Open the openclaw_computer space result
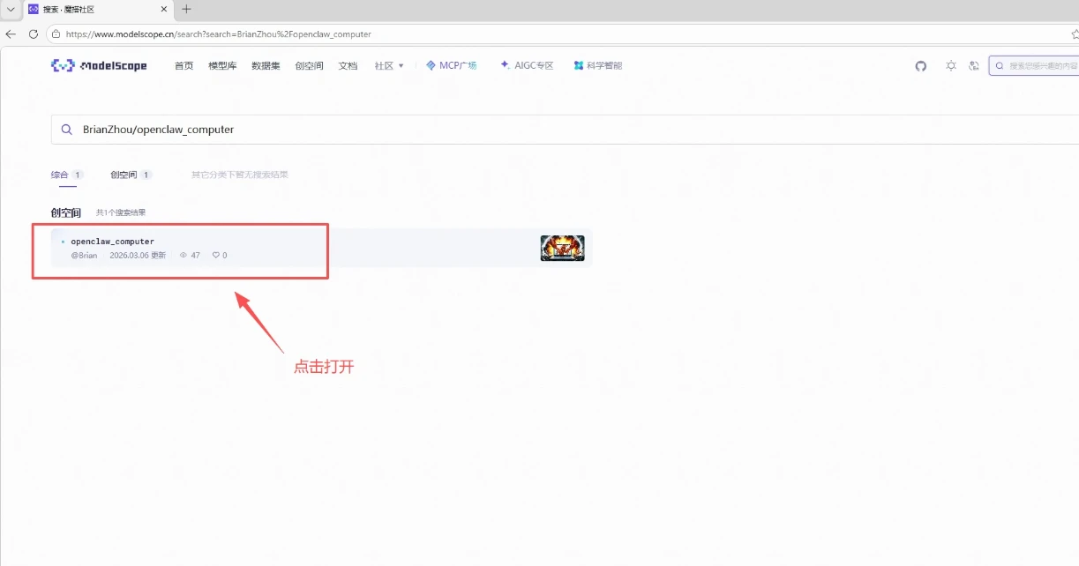The width and height of the screenshot is (1079, 566). click(113, 241)
